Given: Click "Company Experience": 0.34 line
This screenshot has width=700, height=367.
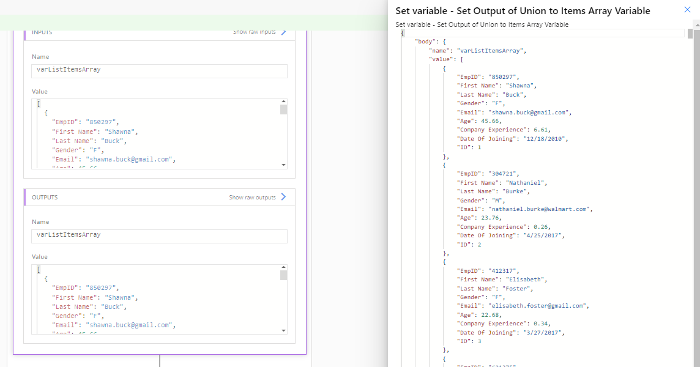Looking at the screenshot, I should click(x=504, y=323).
